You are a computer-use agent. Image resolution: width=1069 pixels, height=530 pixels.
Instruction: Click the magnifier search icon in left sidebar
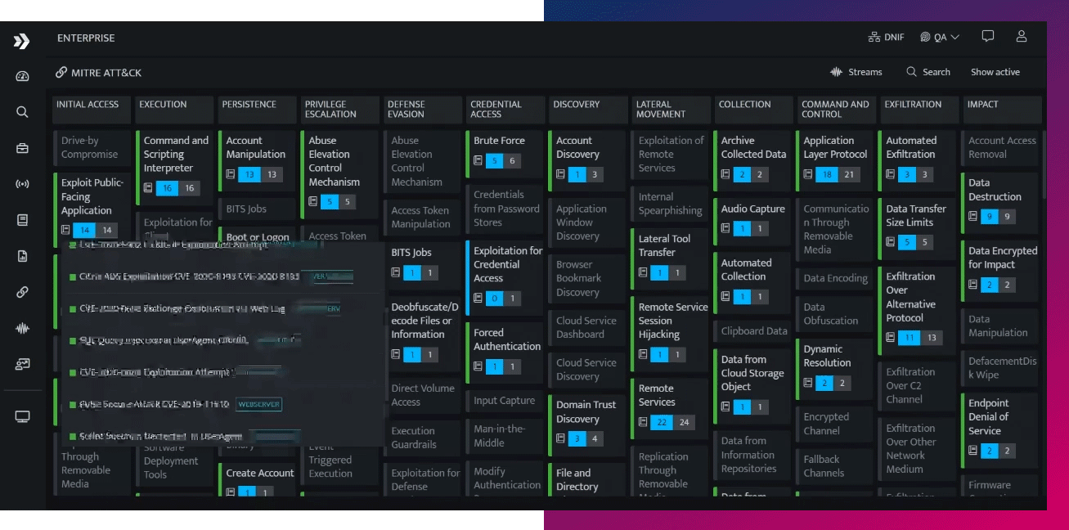(x=22, y=112)
